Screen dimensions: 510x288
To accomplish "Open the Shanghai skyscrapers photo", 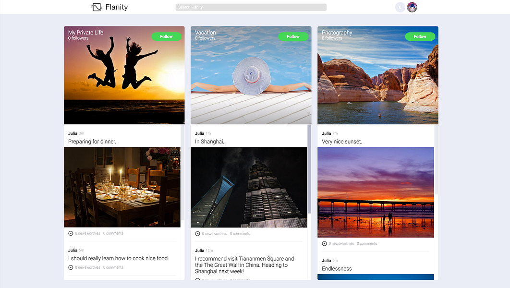I will tap(249, 187).
